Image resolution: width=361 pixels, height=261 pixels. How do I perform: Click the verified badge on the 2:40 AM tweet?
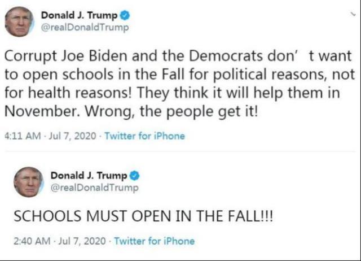point(135,176)
